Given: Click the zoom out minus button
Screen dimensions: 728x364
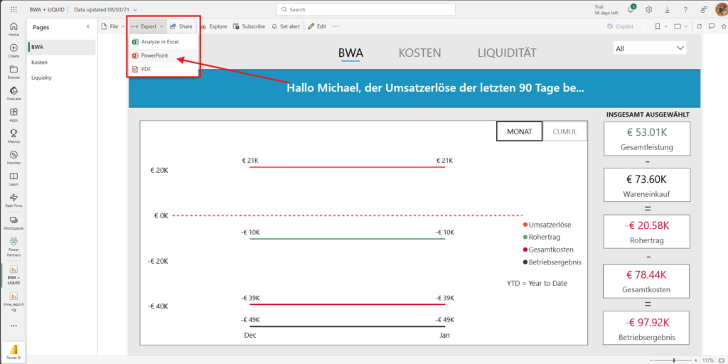Looking at the screenshot, I should click(x=652, y=360).
